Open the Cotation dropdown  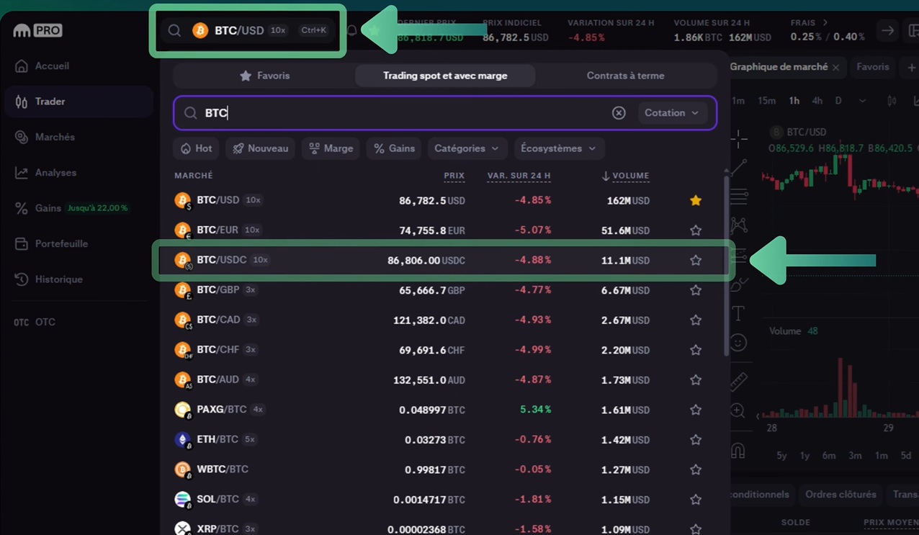[671, 113]
